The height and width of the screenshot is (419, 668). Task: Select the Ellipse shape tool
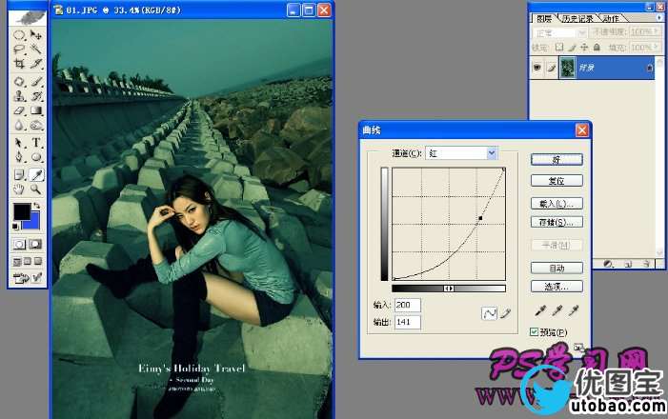click(36, 157)
